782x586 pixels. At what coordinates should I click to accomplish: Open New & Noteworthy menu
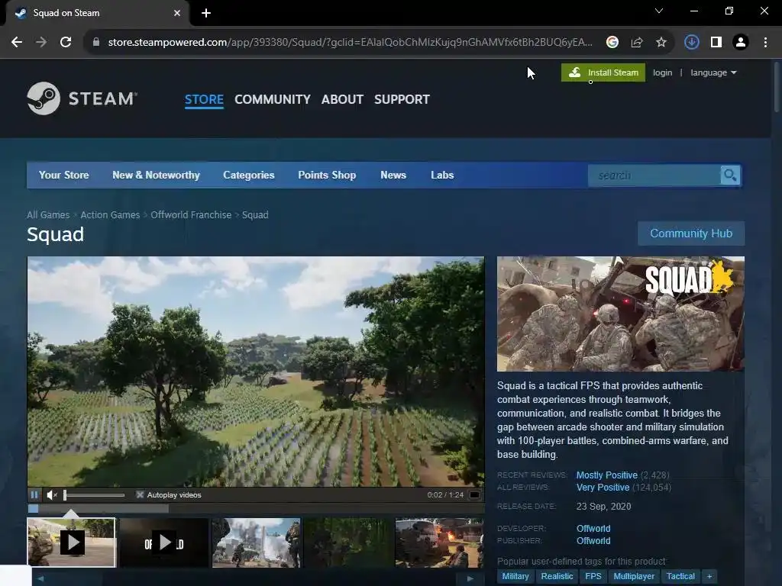pyautogui.click(x=156, y=175)
